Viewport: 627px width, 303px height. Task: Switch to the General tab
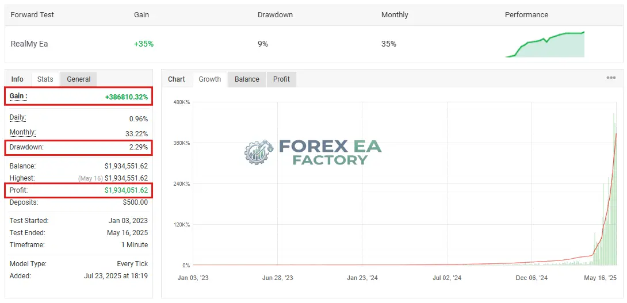(x=78, y=79)
